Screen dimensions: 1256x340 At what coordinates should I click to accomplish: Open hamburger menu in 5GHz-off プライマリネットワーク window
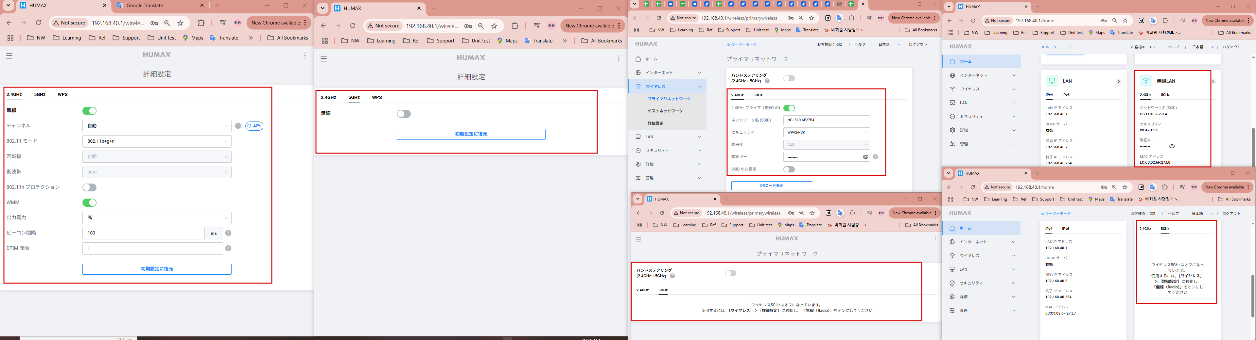pyautogui.click(x=639, y=239)
